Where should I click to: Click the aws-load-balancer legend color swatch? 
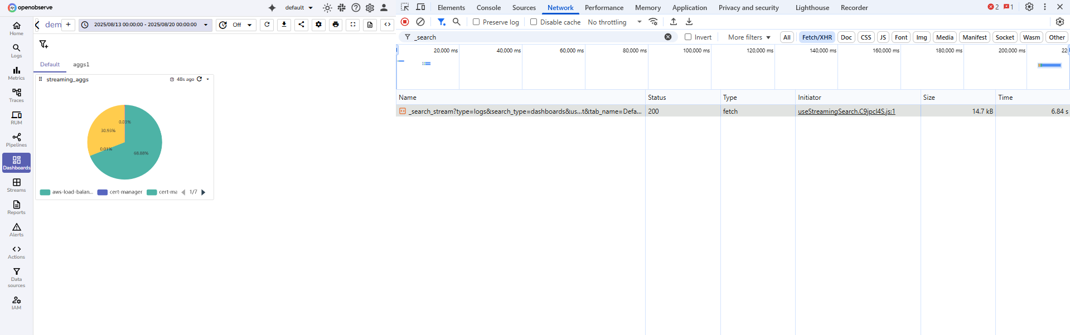pyautogui.click(x=45, y=192)
